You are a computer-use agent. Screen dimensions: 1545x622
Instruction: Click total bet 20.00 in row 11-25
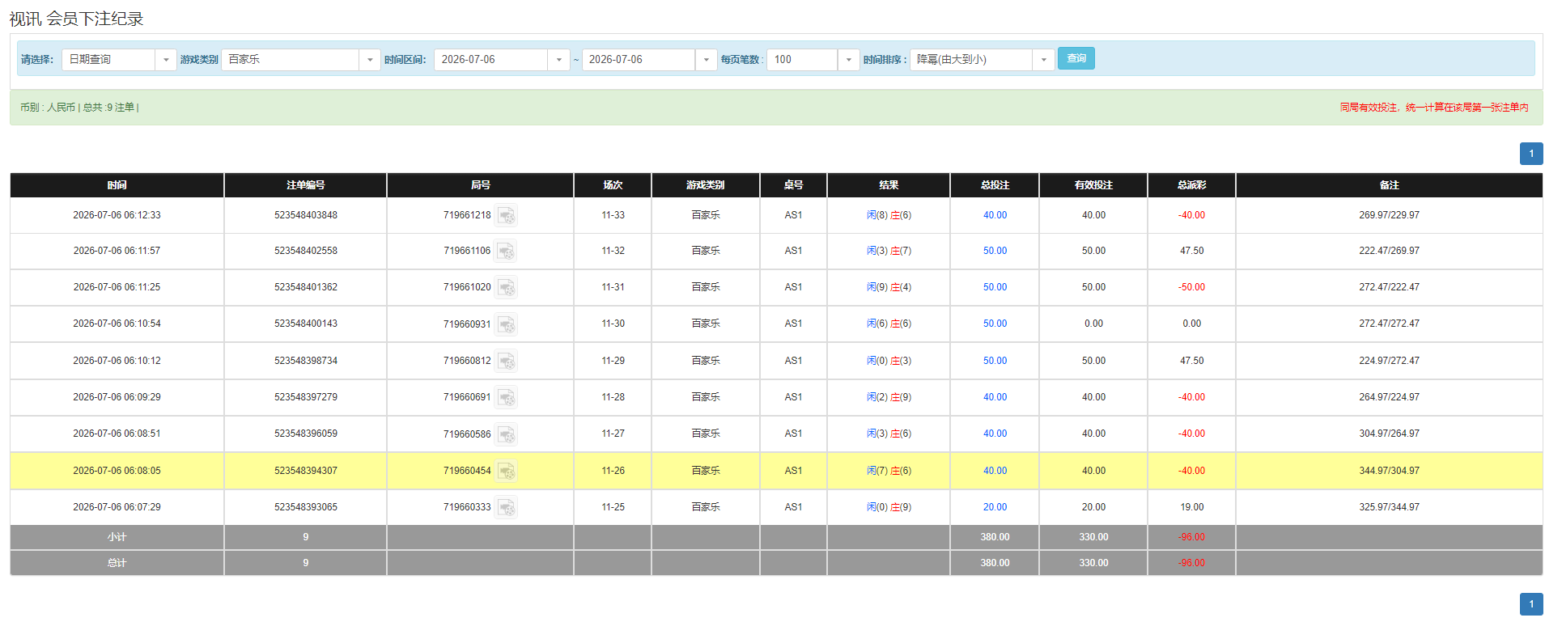coord(995,507)
